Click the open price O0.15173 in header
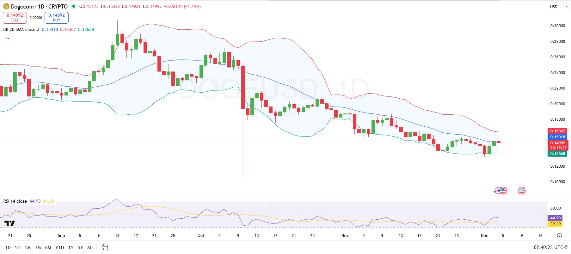This screenshot has height=254, width=571. pyautogui.click(x=89, y=6)
